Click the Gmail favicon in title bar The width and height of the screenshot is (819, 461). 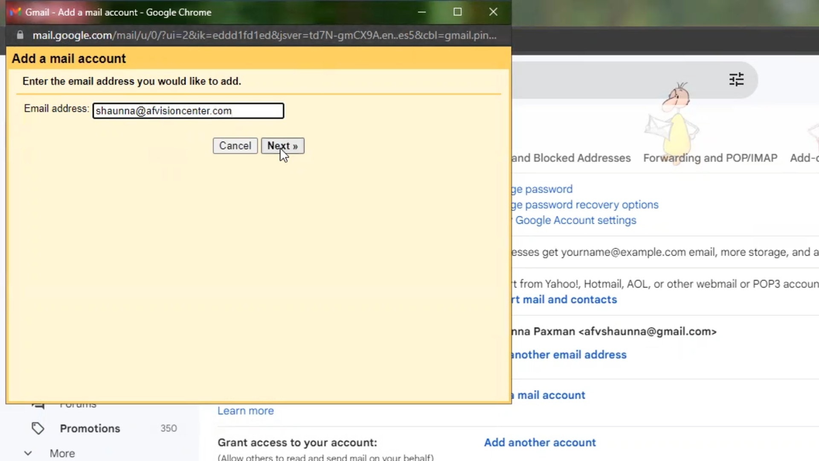16,12
